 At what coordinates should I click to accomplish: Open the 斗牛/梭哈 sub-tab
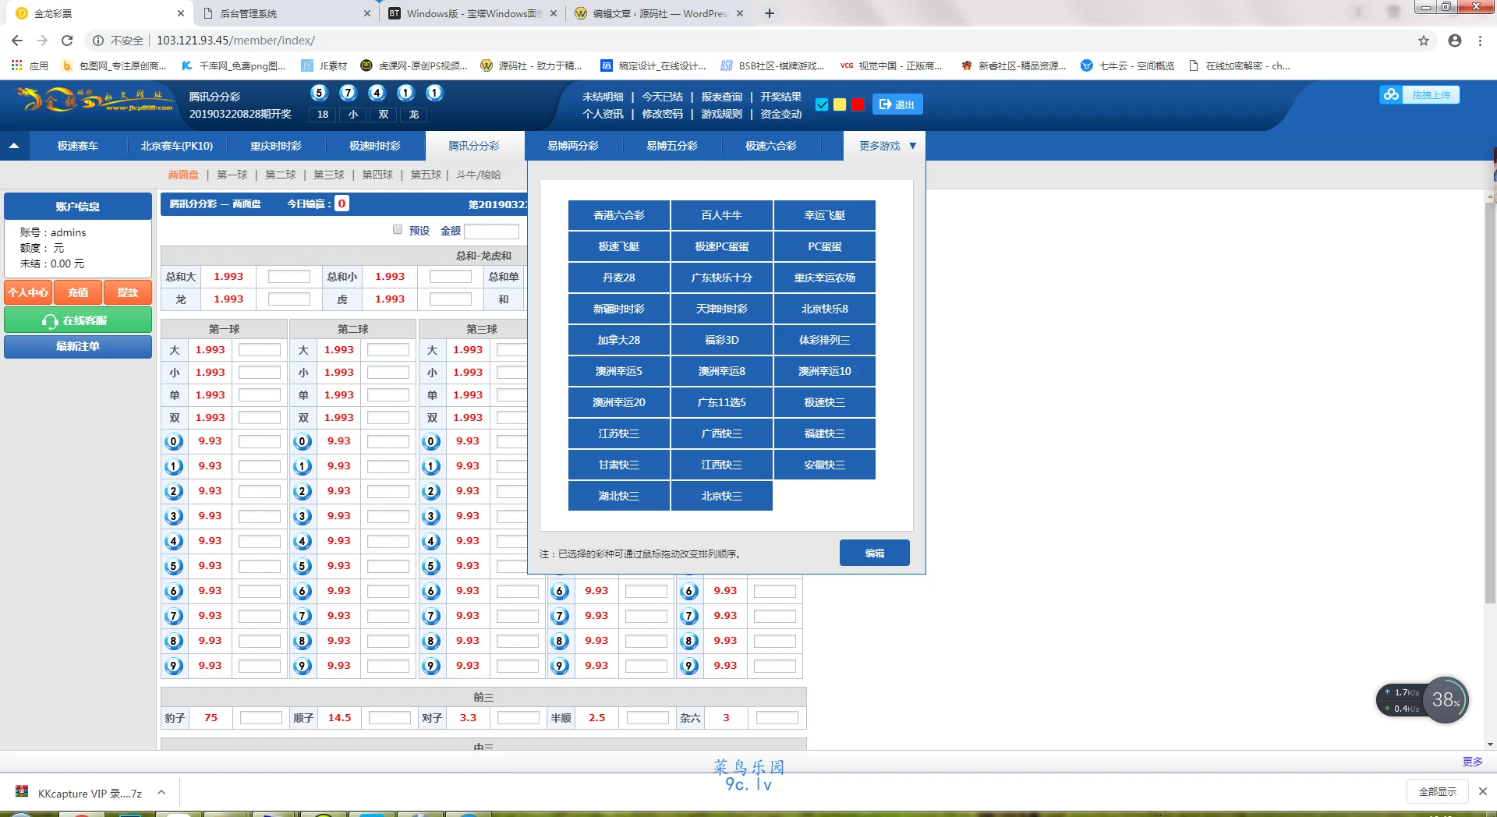coord(479,175)
